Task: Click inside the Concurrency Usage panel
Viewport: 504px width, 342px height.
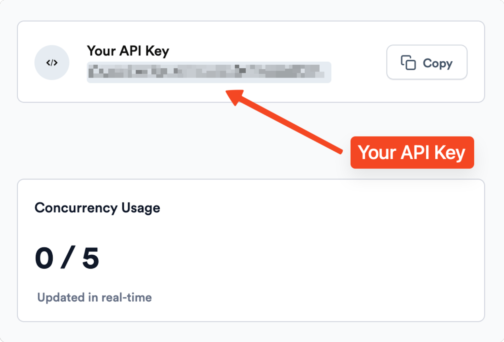Action: click(252, 249)
